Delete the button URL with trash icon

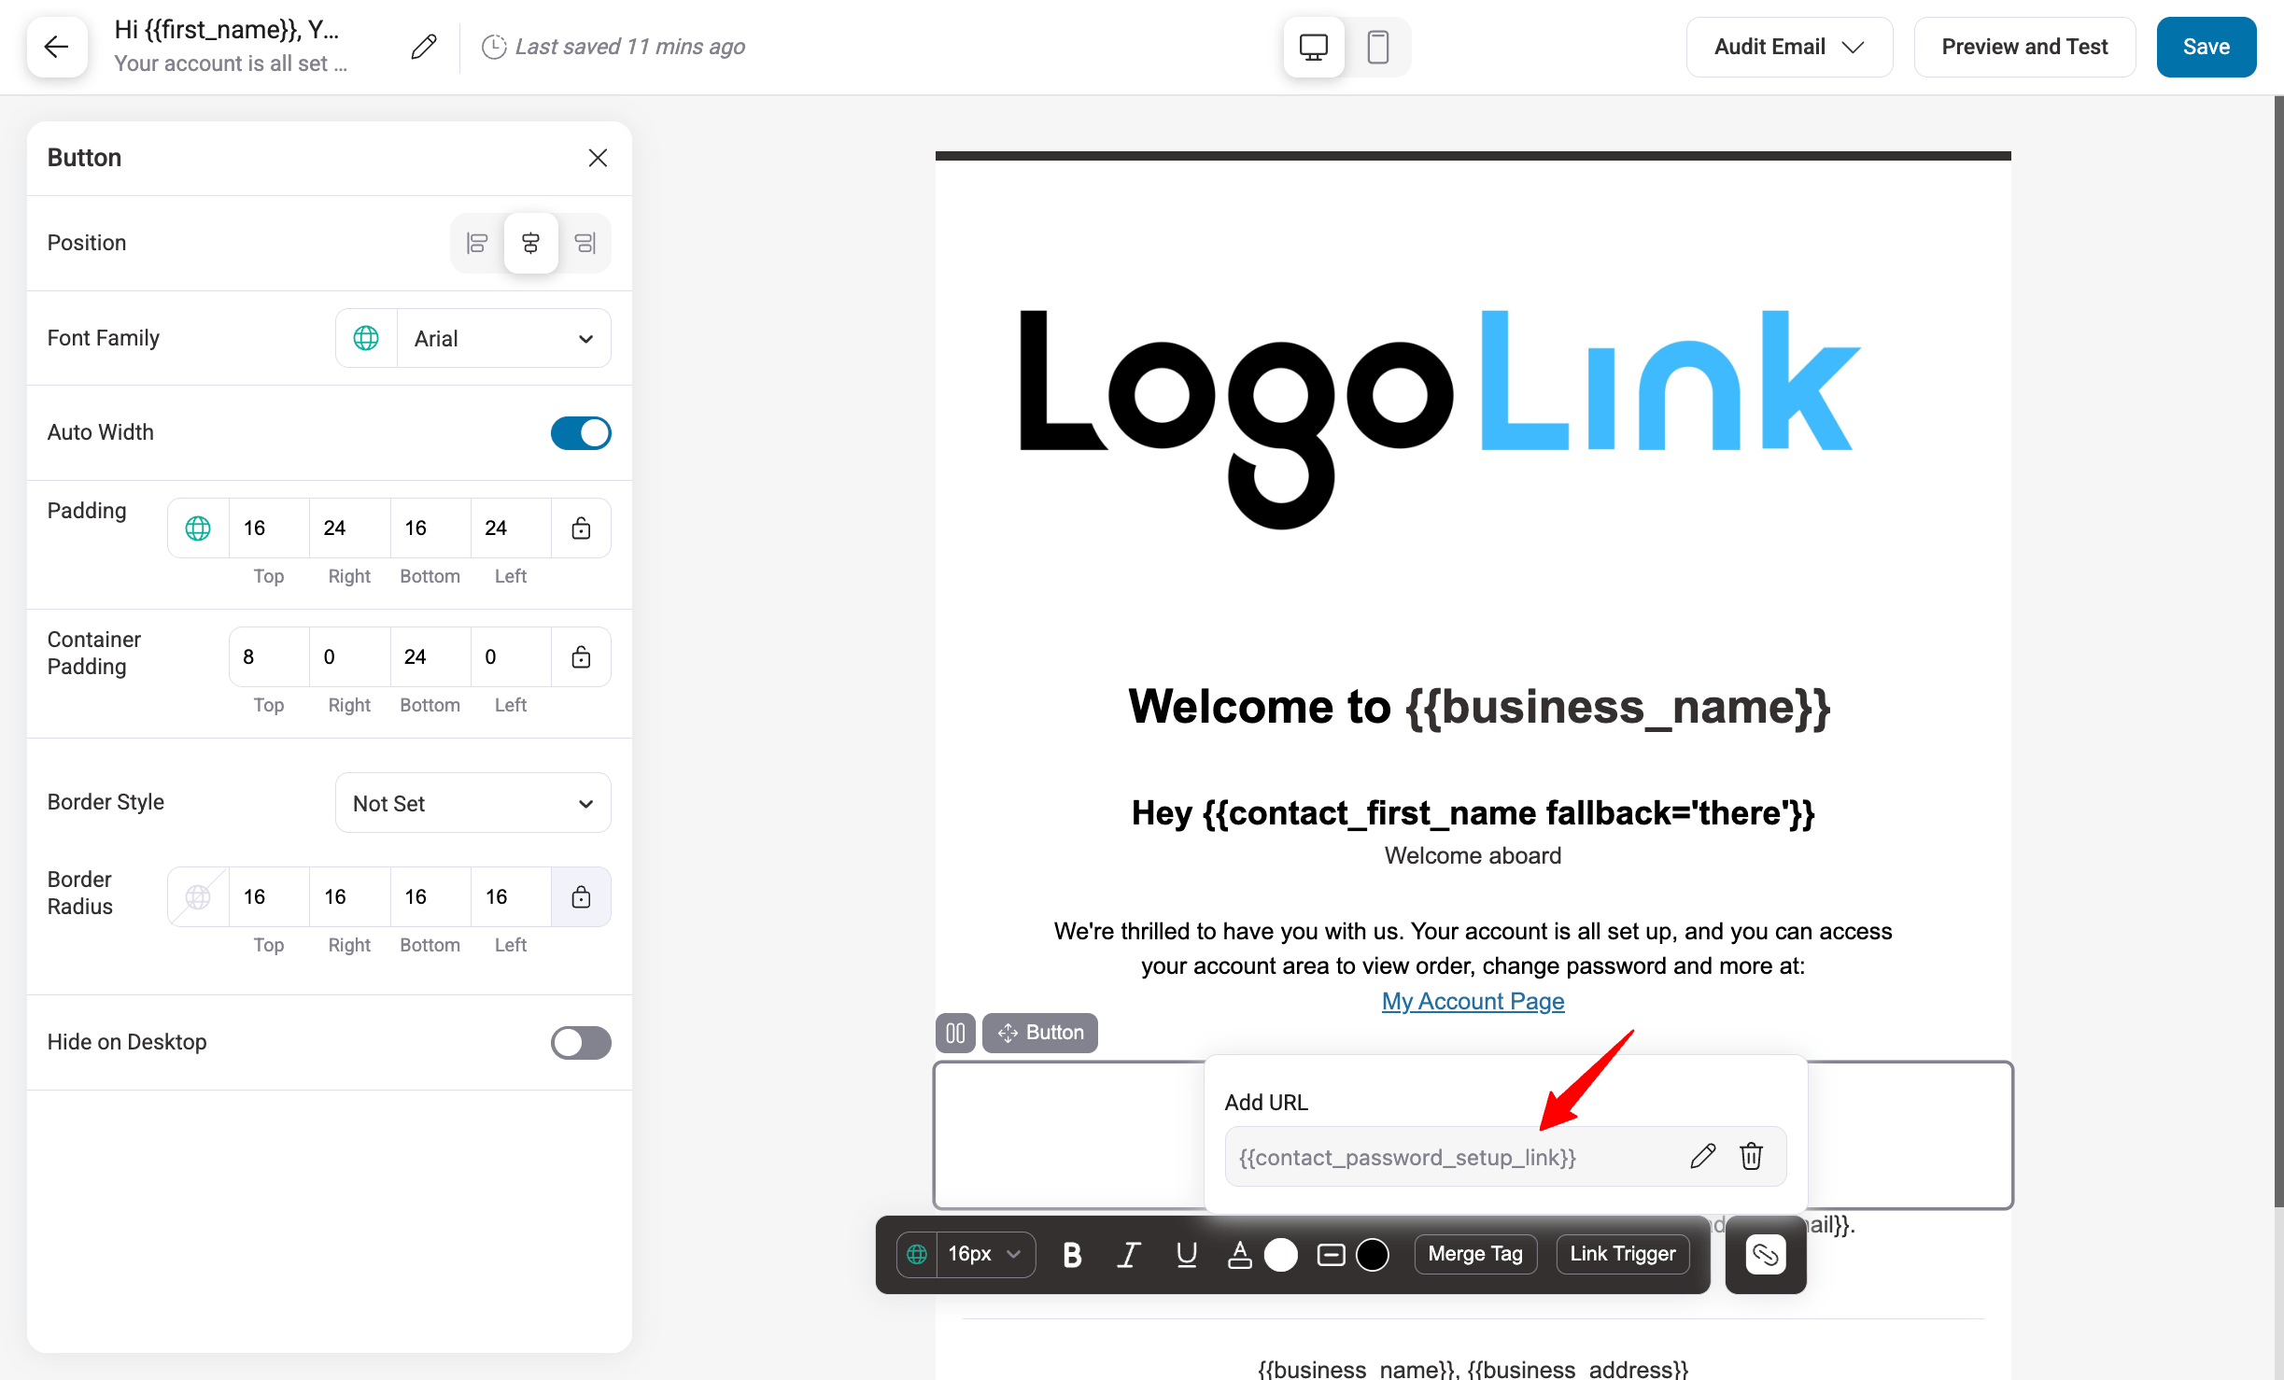click(1751, 1156)
